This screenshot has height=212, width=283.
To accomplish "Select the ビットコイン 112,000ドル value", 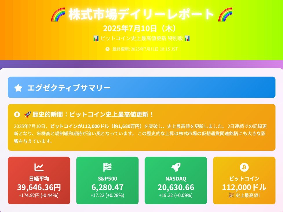I will pyautogui.click(x=244, y=187).
